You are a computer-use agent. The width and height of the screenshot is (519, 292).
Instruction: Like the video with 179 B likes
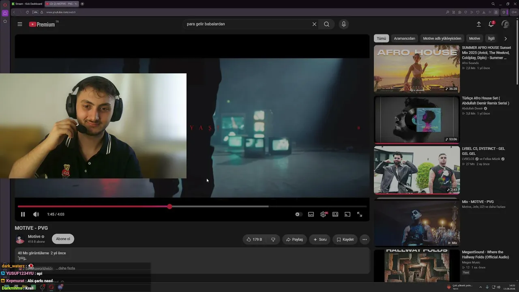(254, 239)
